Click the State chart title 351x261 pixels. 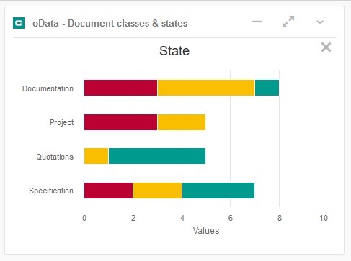[x=174, y=51]
